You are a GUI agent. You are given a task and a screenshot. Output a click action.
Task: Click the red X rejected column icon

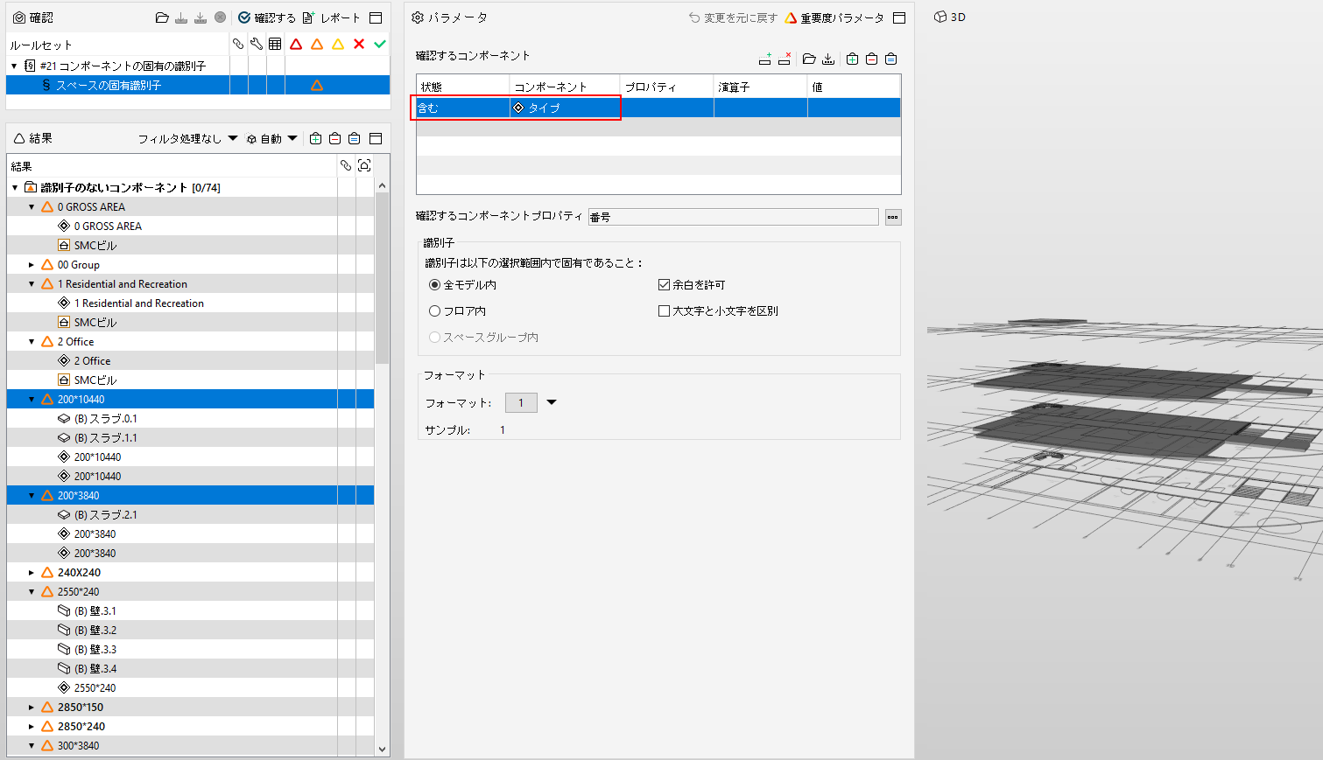(x=359, y=44)
